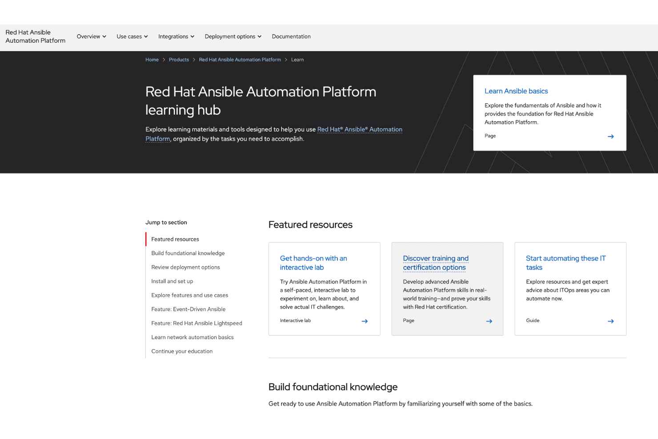Click the 'Build foundational knowledge' main heading

tap(333, 387)
